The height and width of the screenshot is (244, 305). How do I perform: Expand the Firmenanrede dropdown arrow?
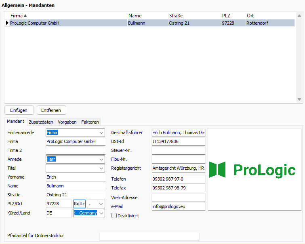(101, 133)
